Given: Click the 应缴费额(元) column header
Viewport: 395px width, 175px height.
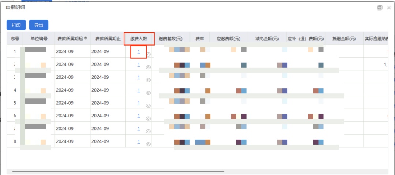Looking at the screenshot, I should click(228, 39).
